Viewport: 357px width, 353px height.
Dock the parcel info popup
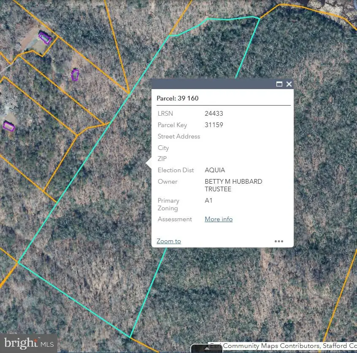click(x=279, y=84)
